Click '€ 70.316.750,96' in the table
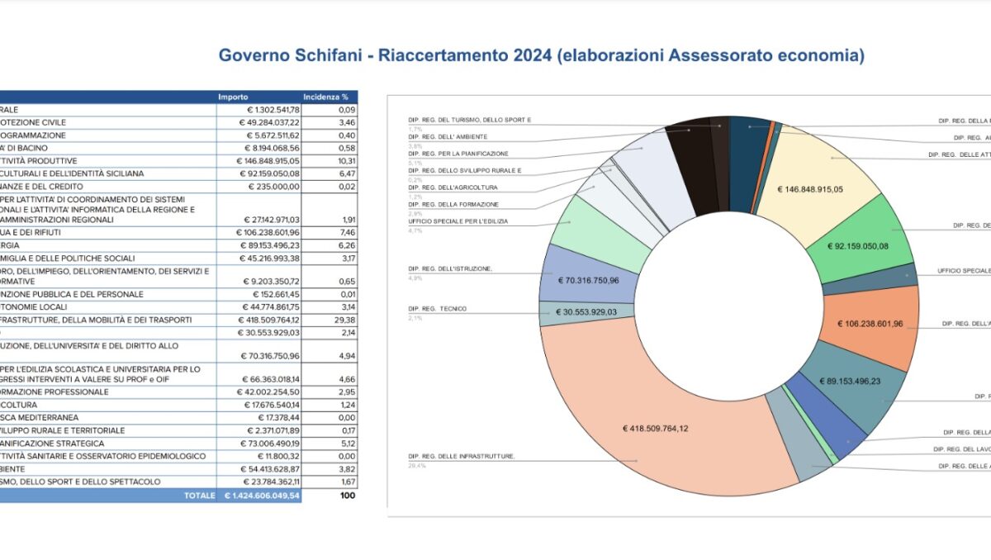Image resolution: width=991 pixels, height=560 pixels. coord(270,357)
